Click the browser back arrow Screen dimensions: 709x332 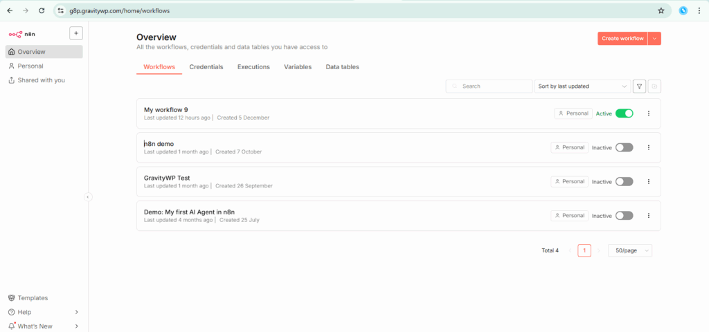coord(10,10)
